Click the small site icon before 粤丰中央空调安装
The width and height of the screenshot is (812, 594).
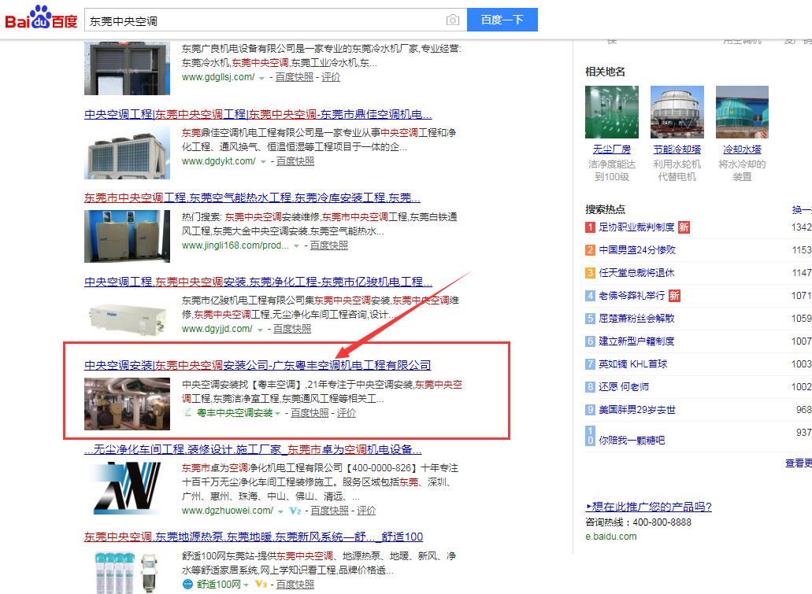click(187, 413)
